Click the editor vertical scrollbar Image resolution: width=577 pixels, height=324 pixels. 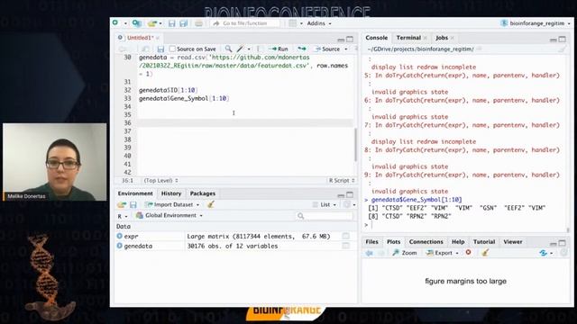355,144
